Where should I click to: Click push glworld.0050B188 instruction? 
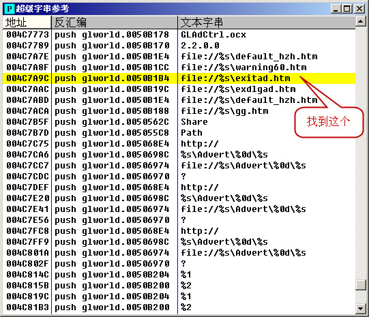(x=112, y=111)
